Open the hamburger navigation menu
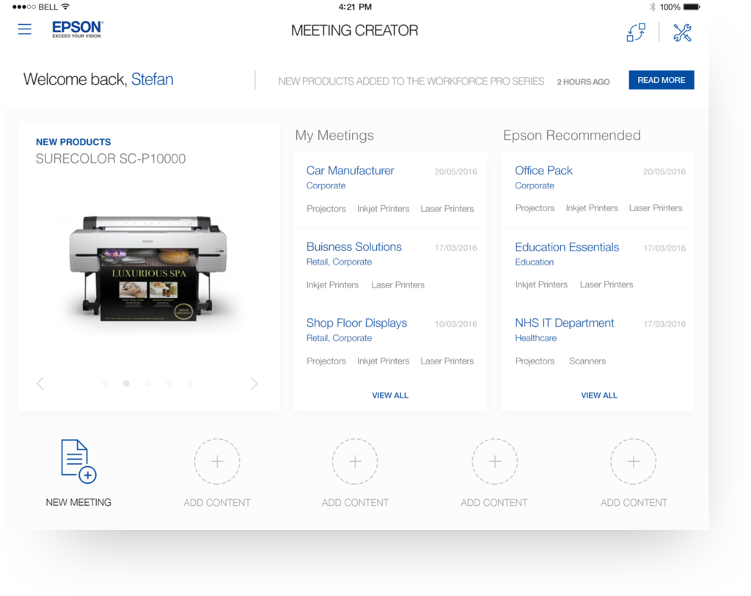Viewport: 751px width, 596px height. tap(24, 29)
